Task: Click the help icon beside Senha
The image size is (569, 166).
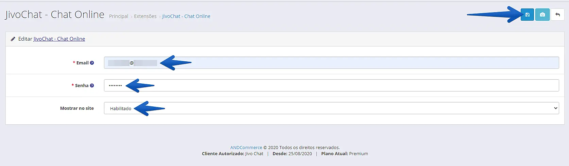Action: (92, 85)
